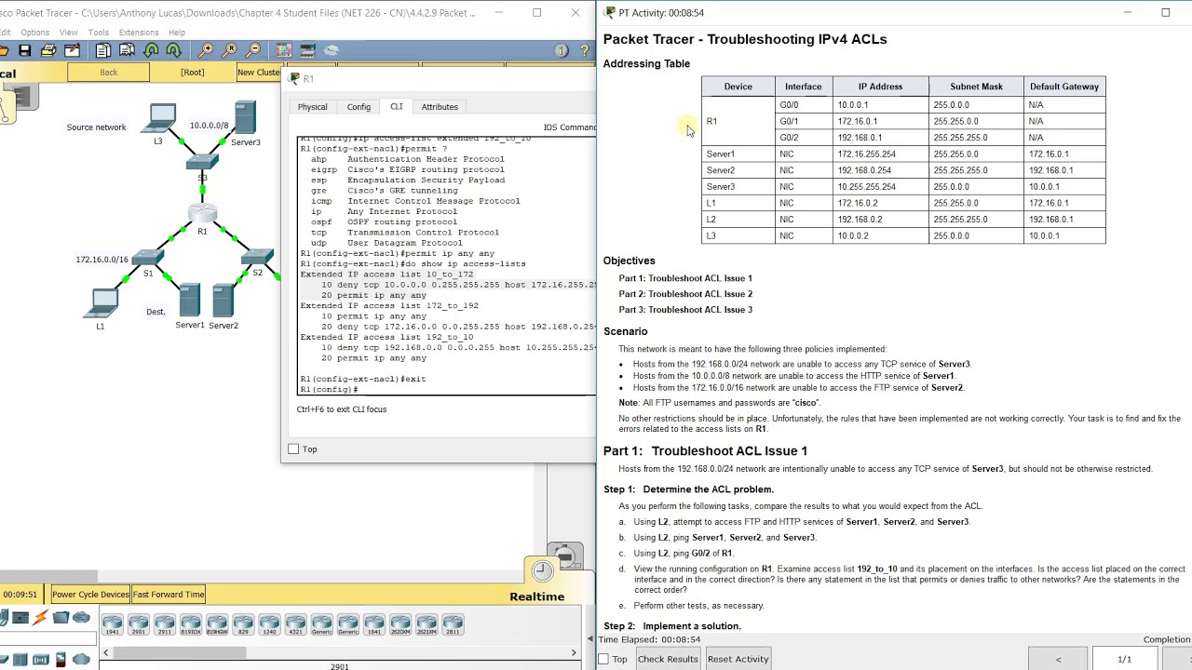The height and width of the screenshot is (670, 1192).
Task: Open the Tools menu
Action: [x=98, y=33]
